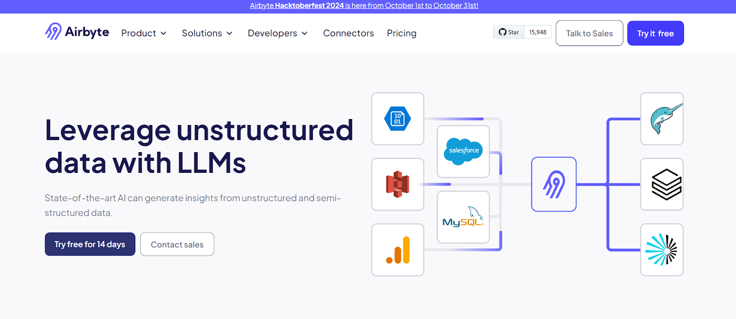Click the Airbyte logo icon in header
Image resolution: width=736 pixels, height=319 pixels.
[x=53, y=31]
